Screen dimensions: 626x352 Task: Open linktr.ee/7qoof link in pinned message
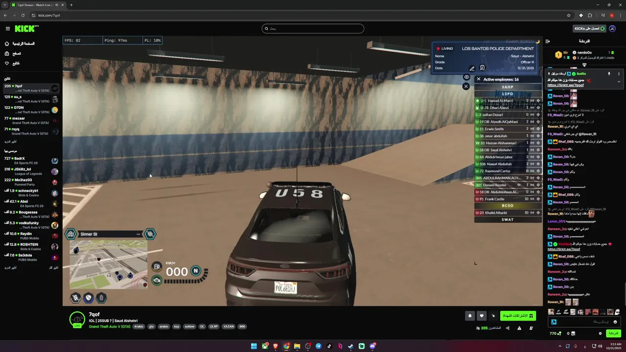click(565, 85)
